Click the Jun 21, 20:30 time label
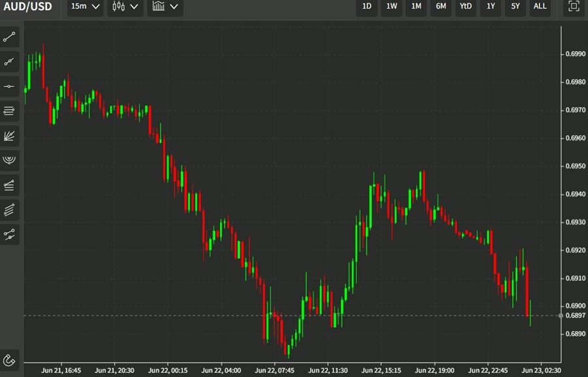The width and height of the screenshot is (588, 377). (114, 370)
